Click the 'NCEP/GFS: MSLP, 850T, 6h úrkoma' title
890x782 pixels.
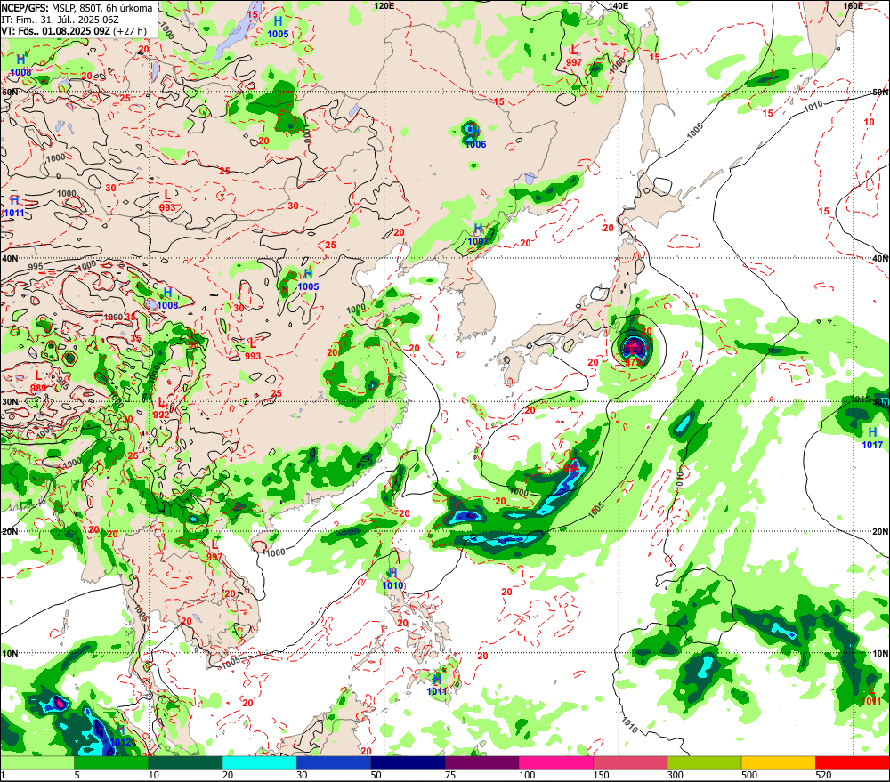[77, 8]
